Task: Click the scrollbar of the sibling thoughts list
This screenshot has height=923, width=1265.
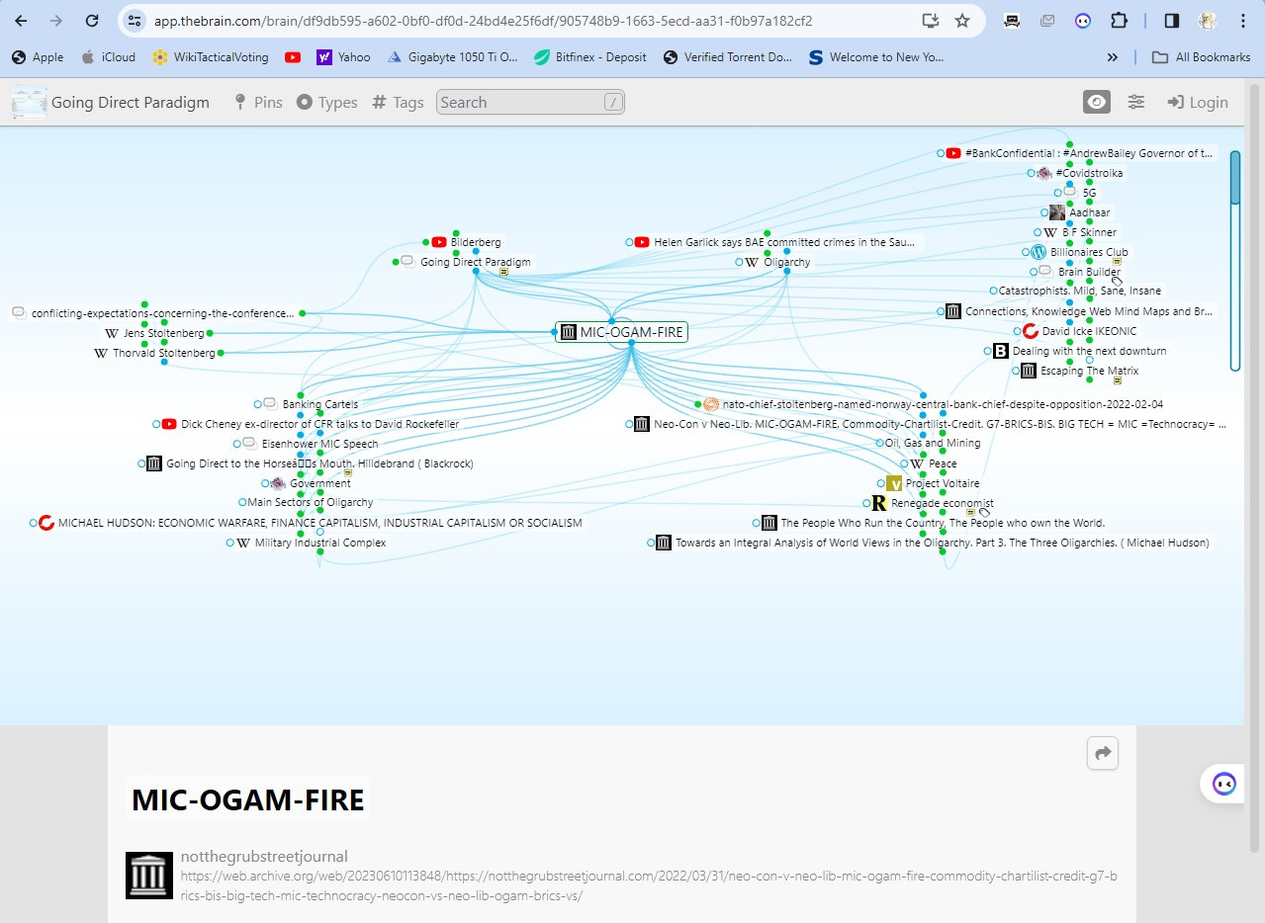Action: click(1235, 261)
